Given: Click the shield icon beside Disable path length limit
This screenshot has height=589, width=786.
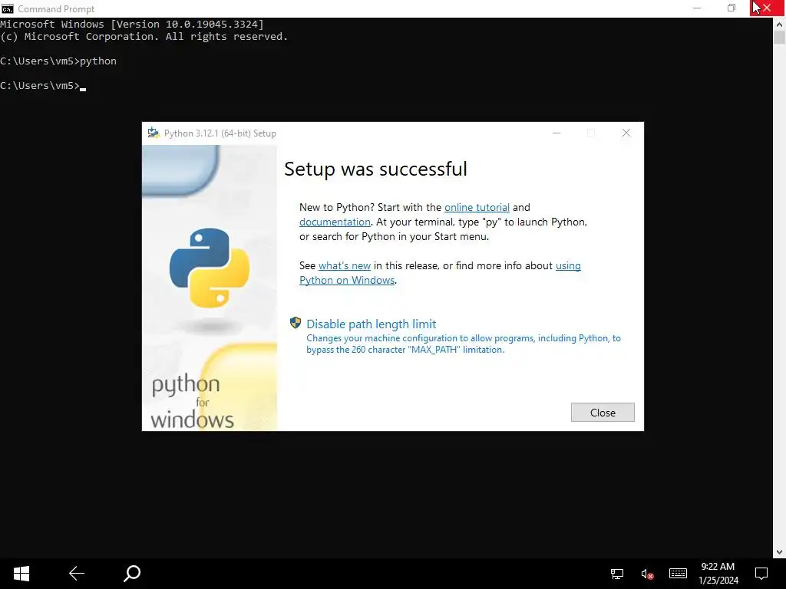Looking at the screenshot, I should (296, 323).
